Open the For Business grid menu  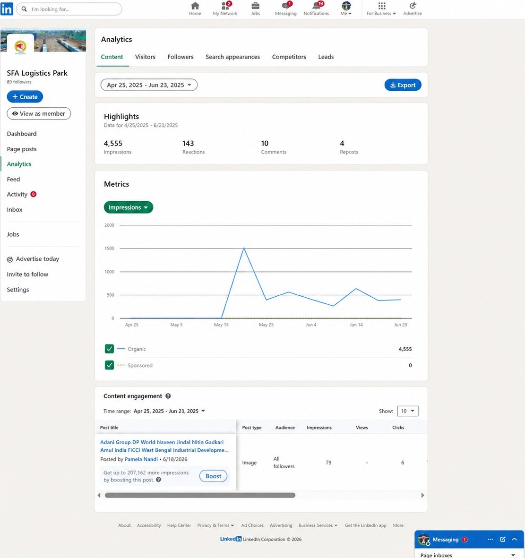(x=381, y=9)
